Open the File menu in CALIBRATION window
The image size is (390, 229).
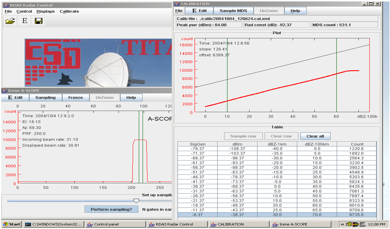point(179,11)
